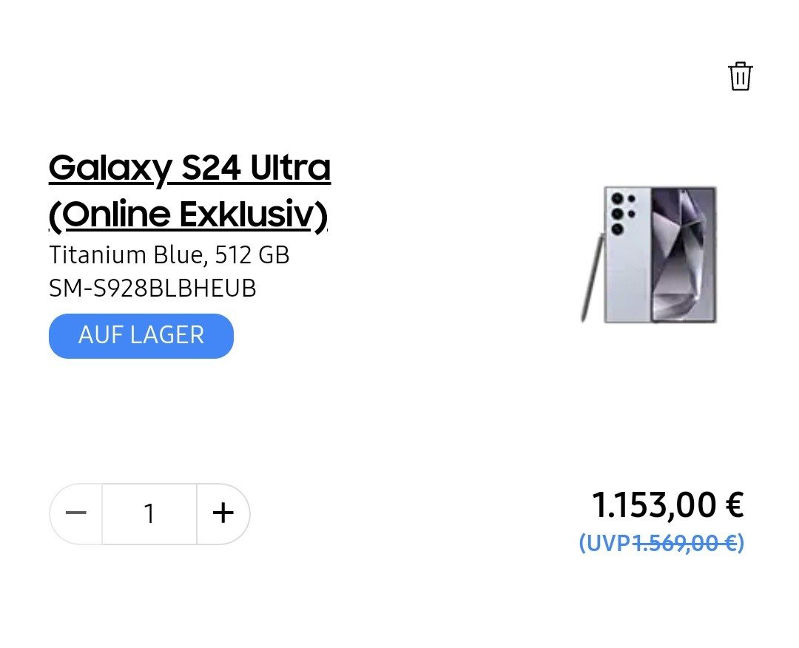Open the Galaxy S24 Ultra product thumbnail
799x648 pixels.
(650, 254)
